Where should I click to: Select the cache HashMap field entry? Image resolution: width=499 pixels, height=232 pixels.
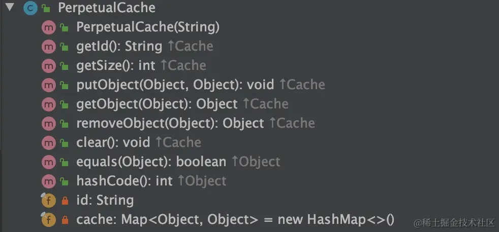[x=235, y=220]
